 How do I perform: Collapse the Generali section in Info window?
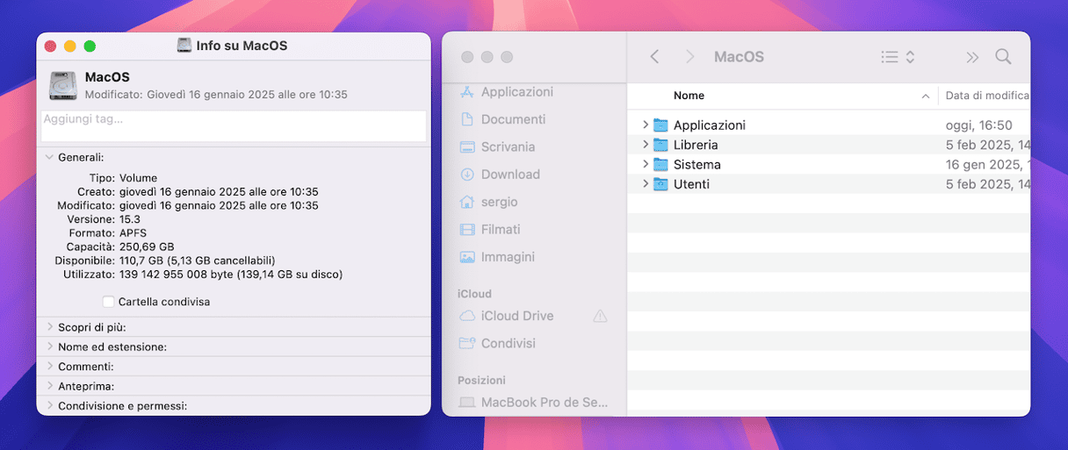coord(49,158)
